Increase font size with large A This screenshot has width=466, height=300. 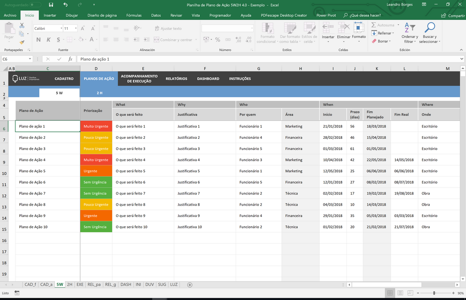(x=83, y=29)
